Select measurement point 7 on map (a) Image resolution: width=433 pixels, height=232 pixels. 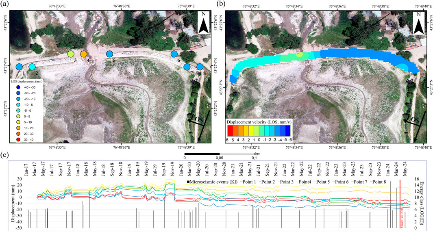187,67
